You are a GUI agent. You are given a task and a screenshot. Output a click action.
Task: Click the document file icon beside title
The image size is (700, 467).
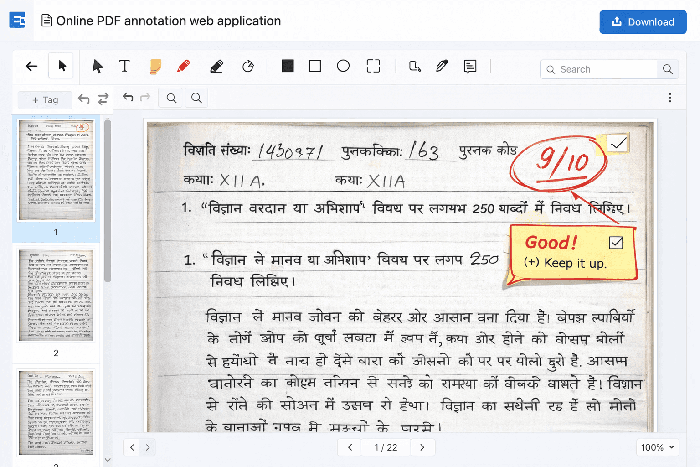[x=46, y=21]
